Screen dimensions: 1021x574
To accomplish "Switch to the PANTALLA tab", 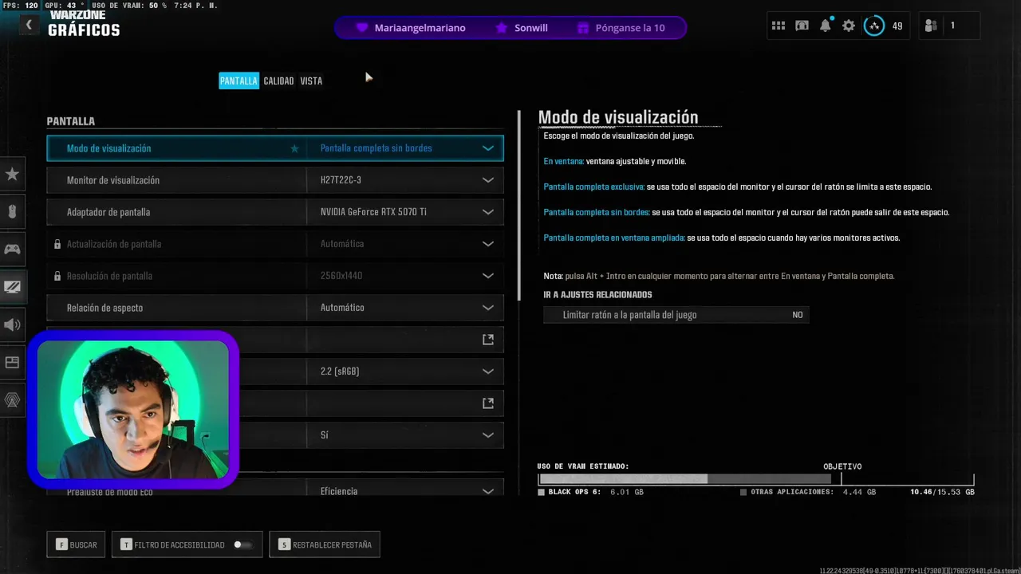I will (238, 81).
